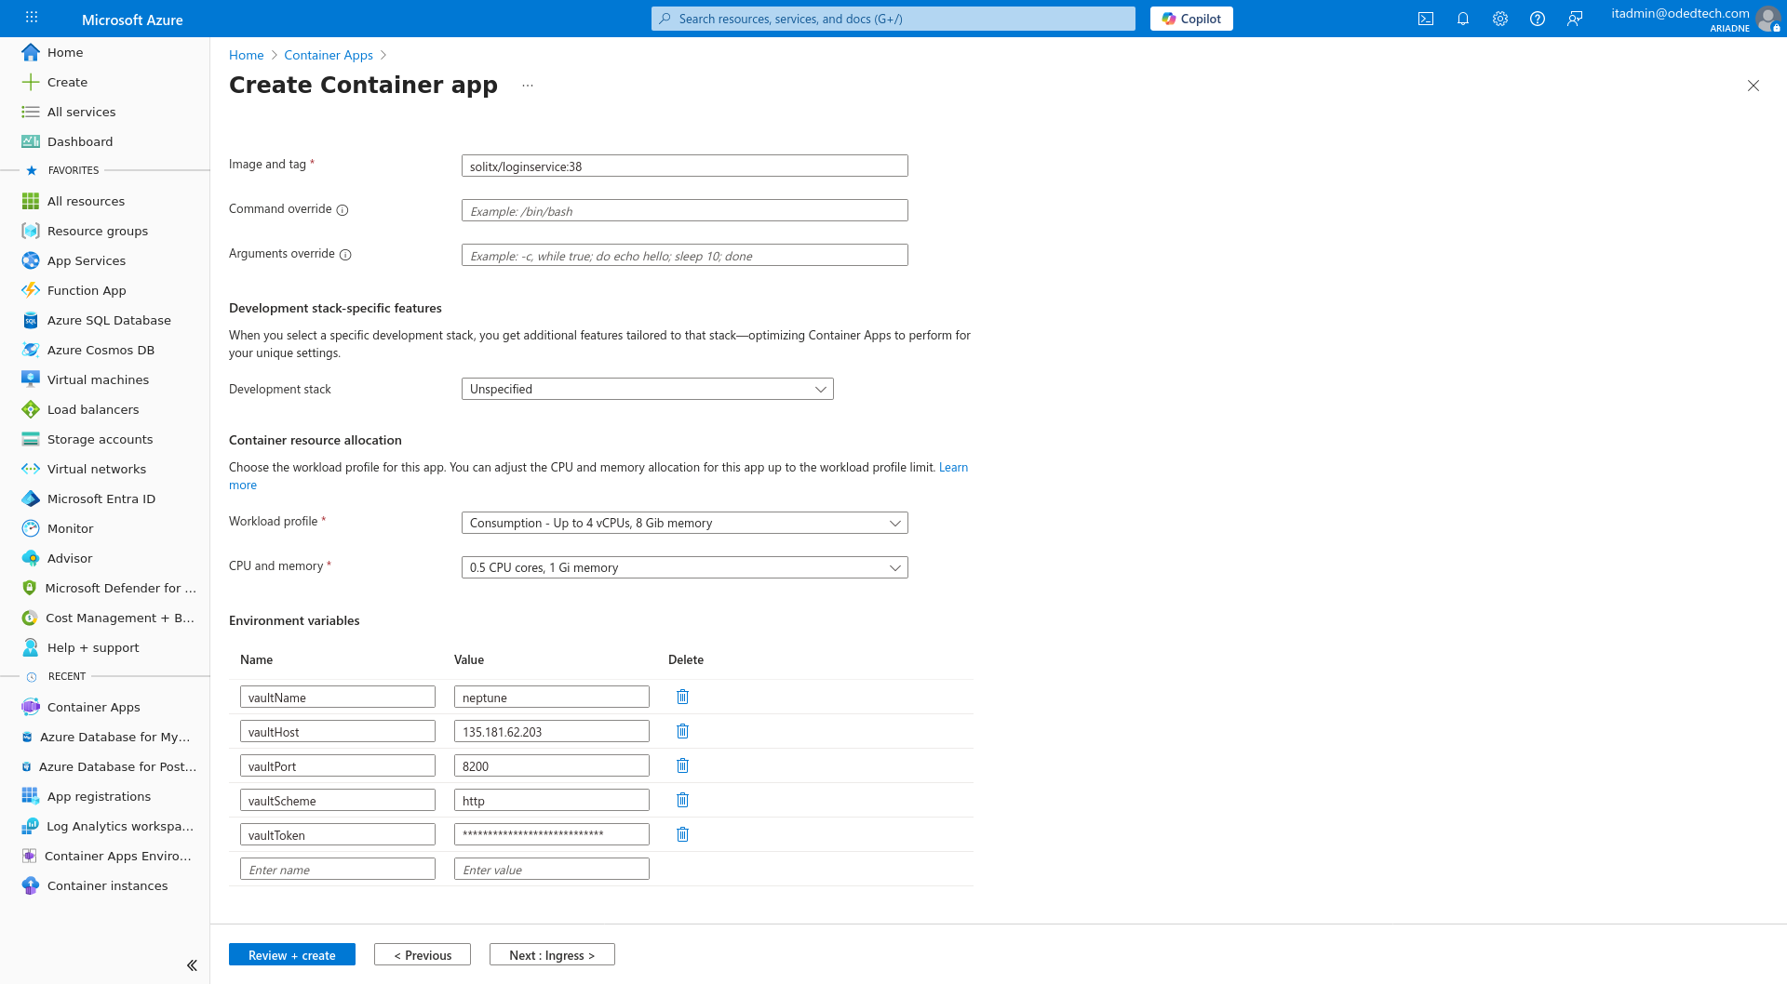
Task: Open the more options ellipsis beside title
Action: click(528, 86)
